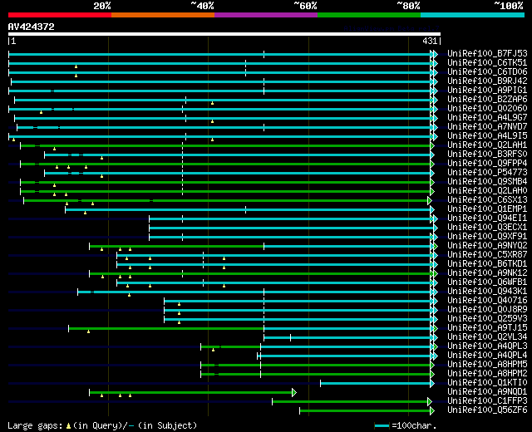Click the UniRef100_Q40716 label

click(x=487, y=301)
